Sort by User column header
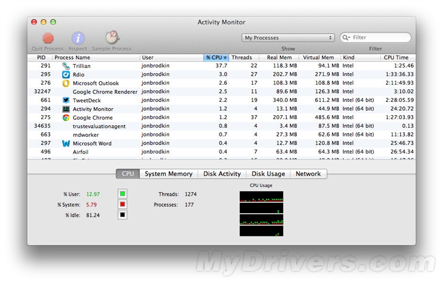This screenshot has width=443, height=283. 172,58
